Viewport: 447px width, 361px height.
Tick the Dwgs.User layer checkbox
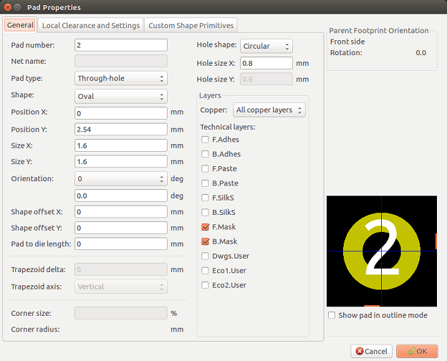click(x=205, y=256)
